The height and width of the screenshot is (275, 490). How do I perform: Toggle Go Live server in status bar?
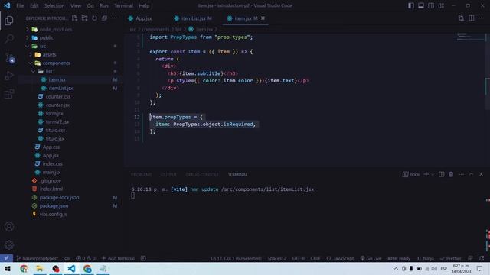coord(371,258)
